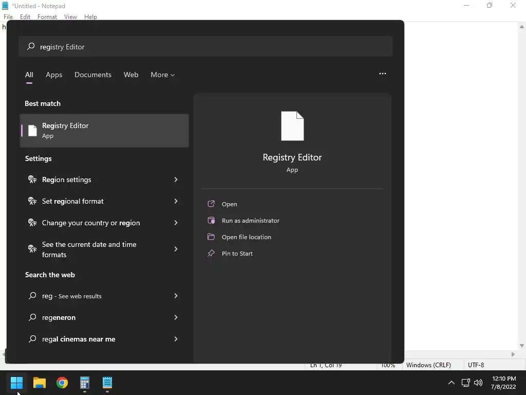Expand the Region settings chevron
Viewport: 526px width, 395px height.
tap(176, 179)
